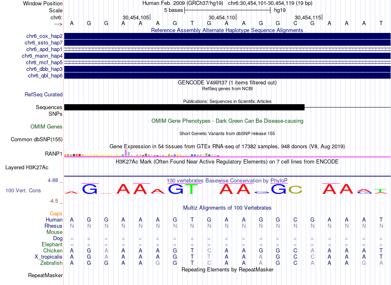The height and width of the screenshot is (285, 391).
Task: Click the OMIM Genes track label
Action: (x=47, y=127)
